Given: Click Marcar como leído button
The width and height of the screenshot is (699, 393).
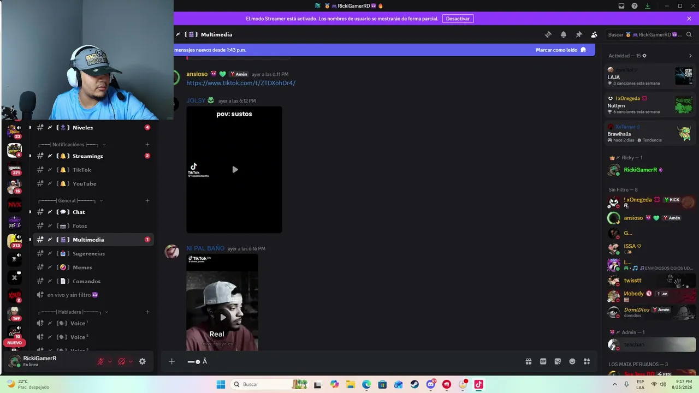Looking at the screenshot, I should tap(561, 50).
